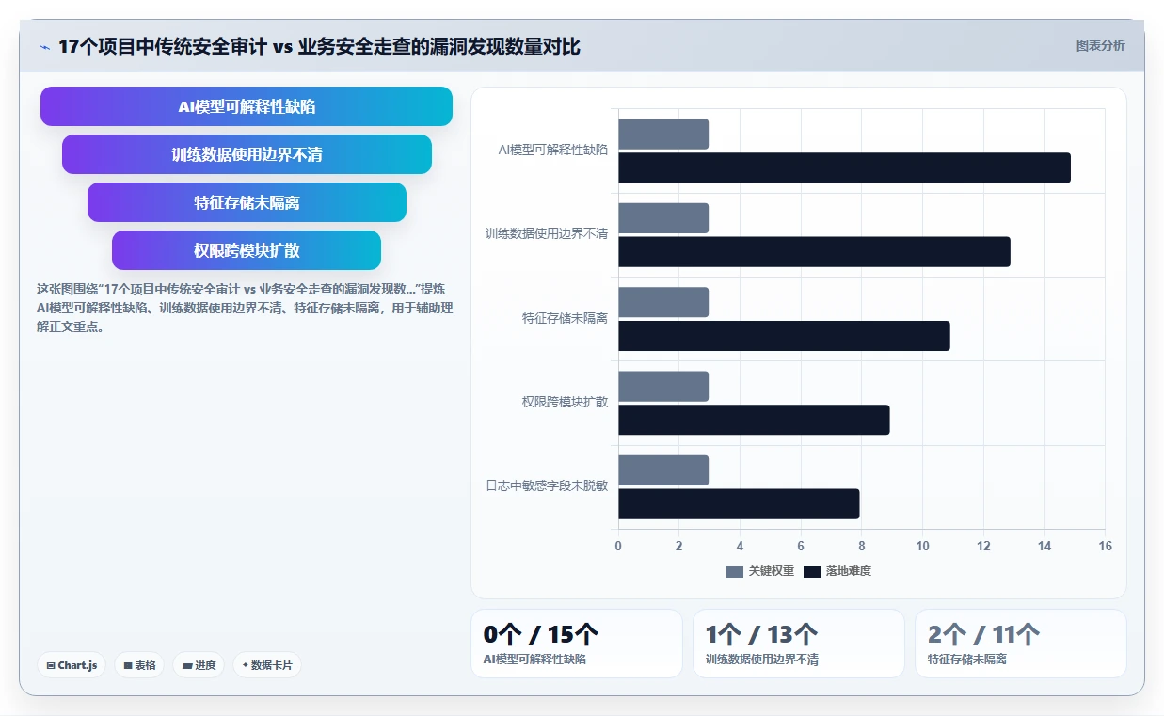Click 落地难度 bar for 日志中敏感字段未脱敏

[x=739, y=503]
